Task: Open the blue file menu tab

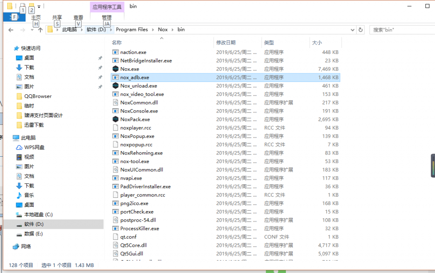Action: pyautogui.click(x=14, y=17)
